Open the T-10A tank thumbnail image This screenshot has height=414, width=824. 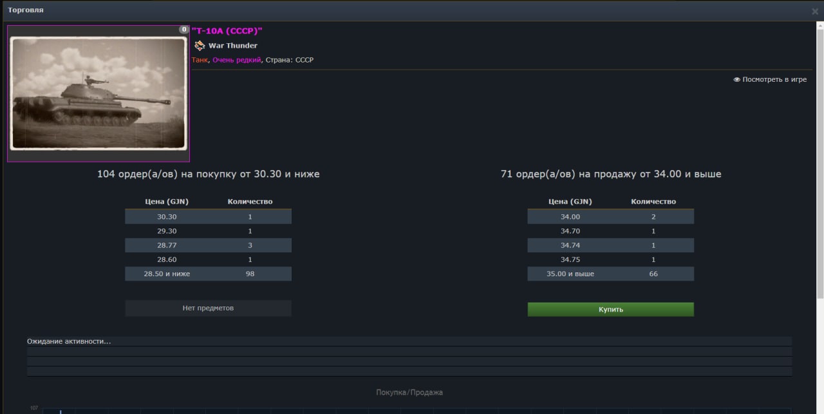point(98,93)
